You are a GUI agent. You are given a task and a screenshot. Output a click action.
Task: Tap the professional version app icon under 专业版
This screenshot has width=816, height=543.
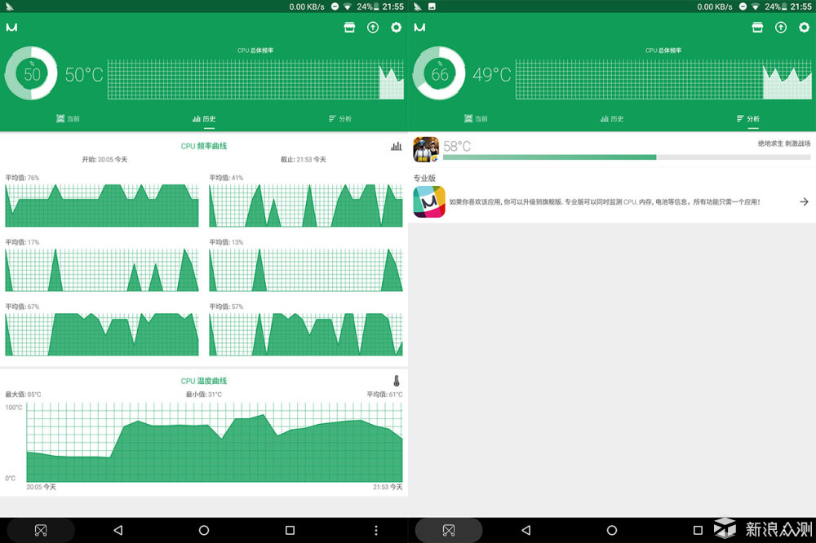428,201
